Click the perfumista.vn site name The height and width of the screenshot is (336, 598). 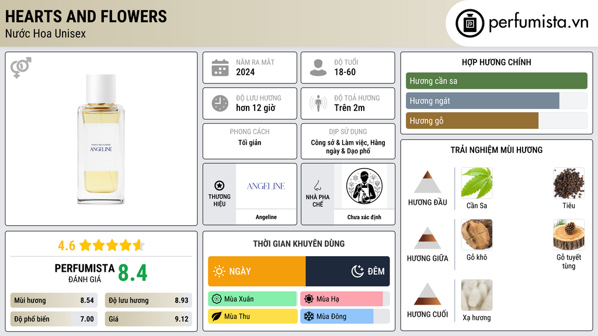[x=538, y=23]
